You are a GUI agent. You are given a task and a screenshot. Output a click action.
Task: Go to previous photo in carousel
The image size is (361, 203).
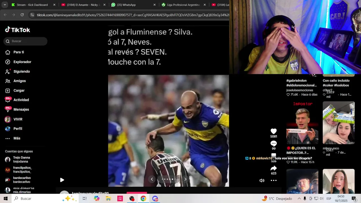[x=152, y=179]
